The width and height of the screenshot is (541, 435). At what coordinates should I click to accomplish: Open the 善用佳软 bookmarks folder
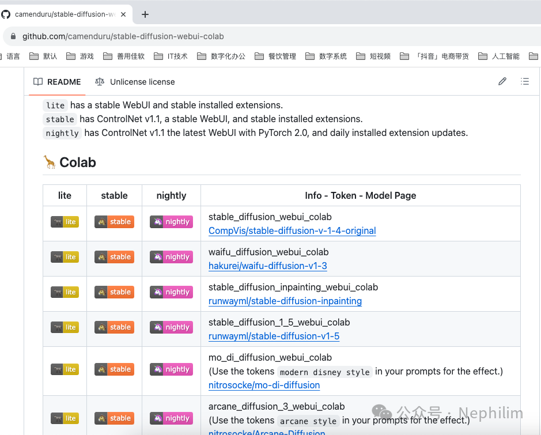[x=124, y=56]
